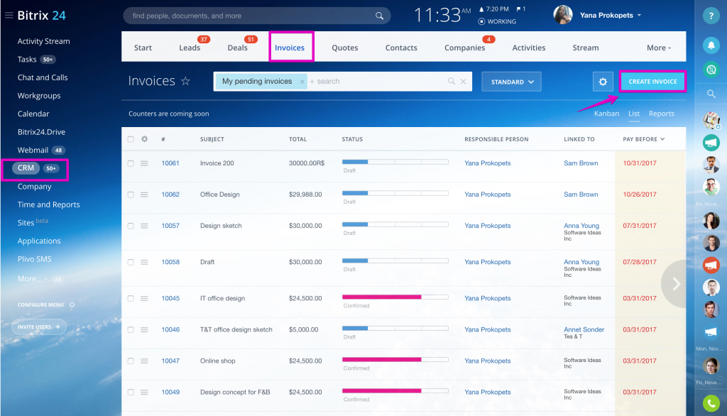The width and height of the screenshot is (727, 416).
Task: Click the working status clock icon
Action: [481, 21]
